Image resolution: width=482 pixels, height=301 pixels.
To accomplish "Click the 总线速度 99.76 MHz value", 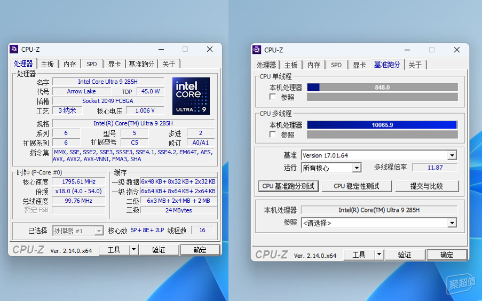I will [78, 201].
